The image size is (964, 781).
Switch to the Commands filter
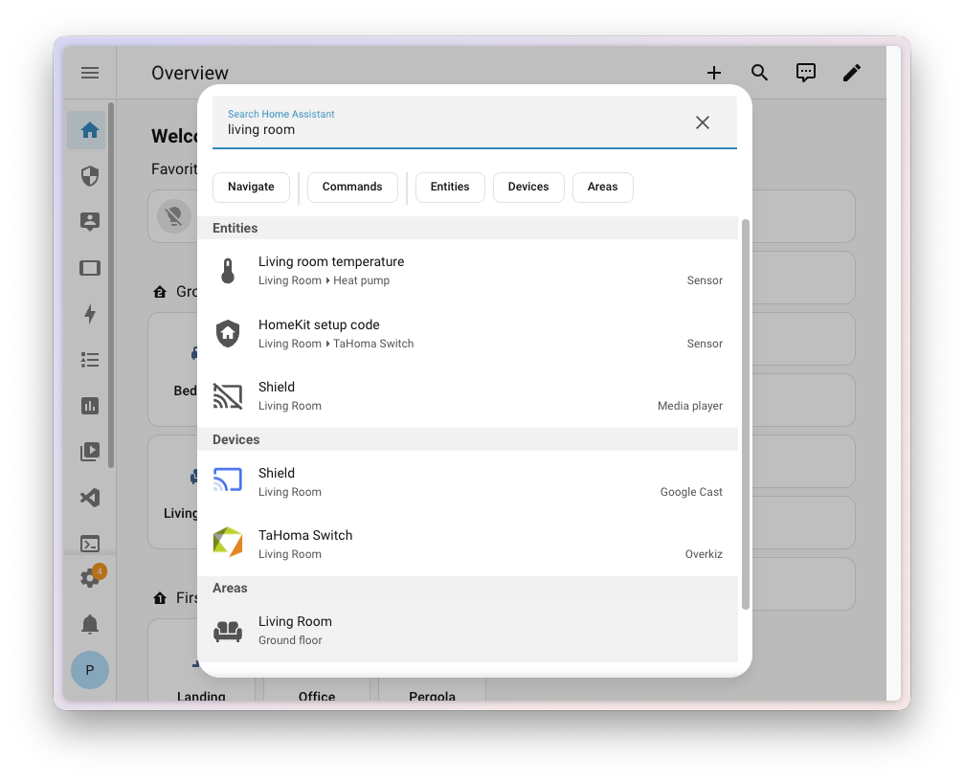point(352,187)
